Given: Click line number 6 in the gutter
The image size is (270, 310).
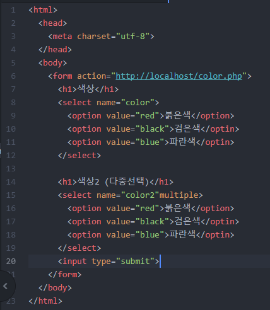Looking at the screenshot, I should tap(13, 76).
